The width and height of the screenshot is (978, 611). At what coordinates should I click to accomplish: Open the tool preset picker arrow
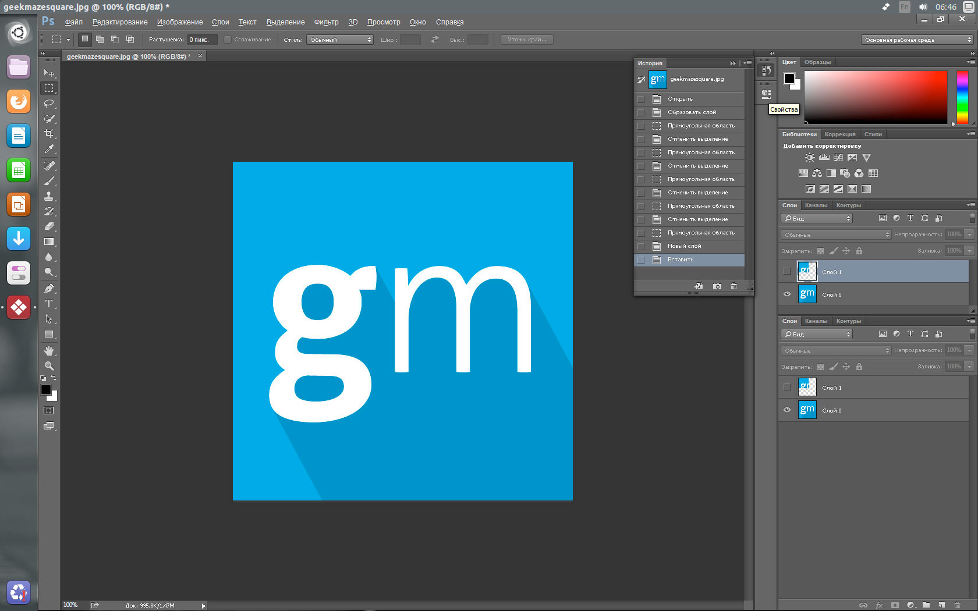click(68, 40)
